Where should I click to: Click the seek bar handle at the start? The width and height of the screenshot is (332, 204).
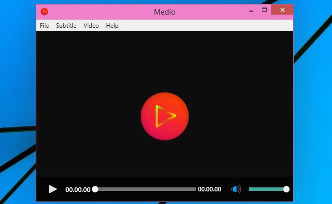pyautogui.click(x=95, y=189)
